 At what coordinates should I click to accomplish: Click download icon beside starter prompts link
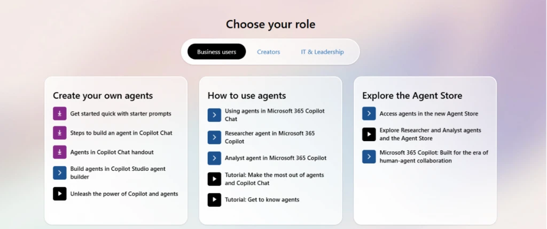pyautogui.click(x=60, y=113)
